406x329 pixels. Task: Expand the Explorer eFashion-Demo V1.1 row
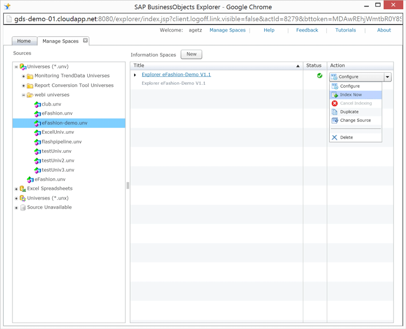[135, 75]
